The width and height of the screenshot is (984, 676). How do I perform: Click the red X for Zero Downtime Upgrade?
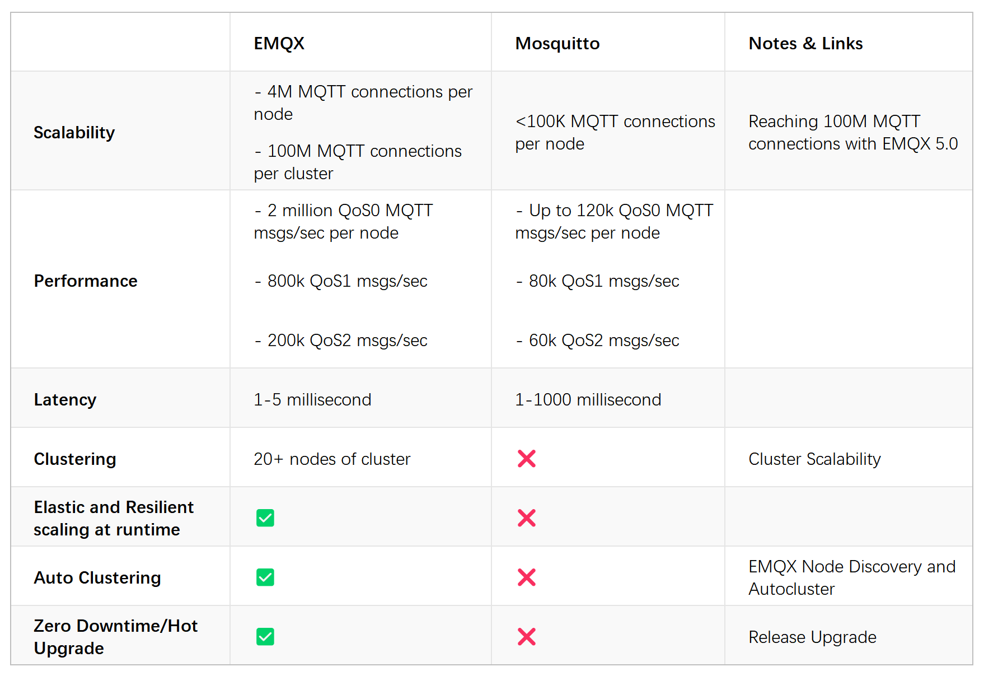point(526,637)
